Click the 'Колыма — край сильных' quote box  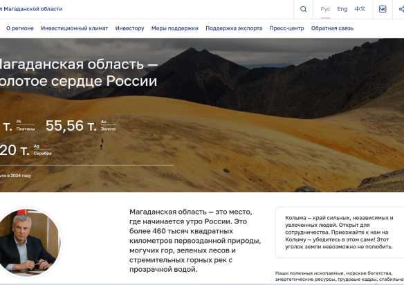[340, 232]
